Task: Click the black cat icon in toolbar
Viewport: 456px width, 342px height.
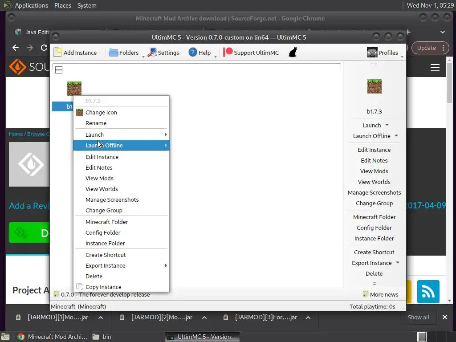Action: pyautogui.click(x=293, y=53)
